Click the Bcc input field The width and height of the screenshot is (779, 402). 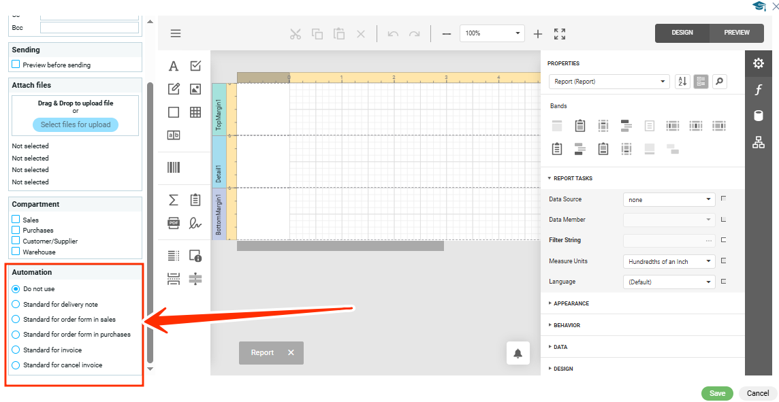[89, 28]
